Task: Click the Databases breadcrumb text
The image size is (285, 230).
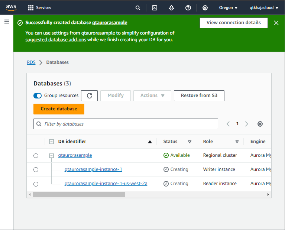Action: (58, 62)
